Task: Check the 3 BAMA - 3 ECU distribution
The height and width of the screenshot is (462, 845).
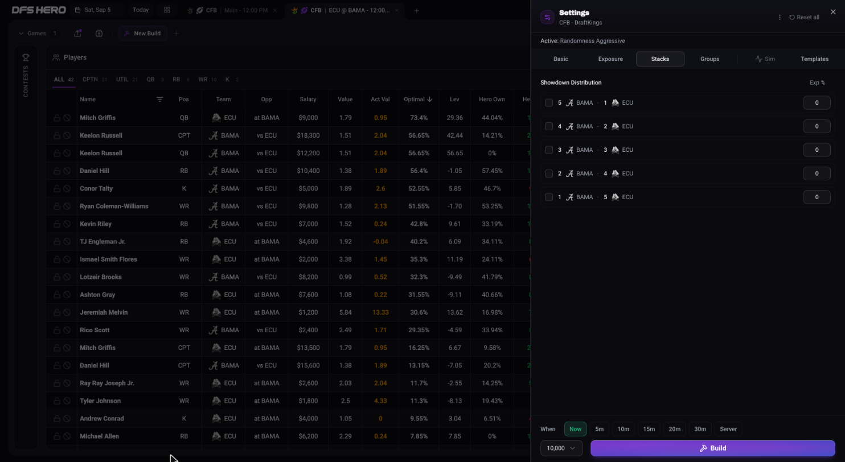Action: click(x=549, y=150)
